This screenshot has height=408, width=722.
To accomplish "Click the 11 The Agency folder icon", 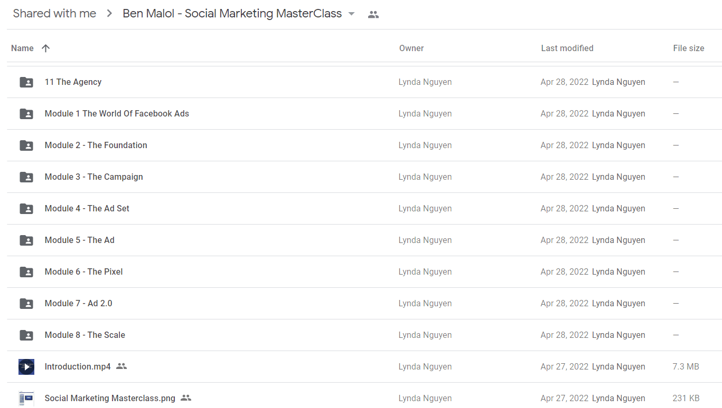I will [26, 82].
